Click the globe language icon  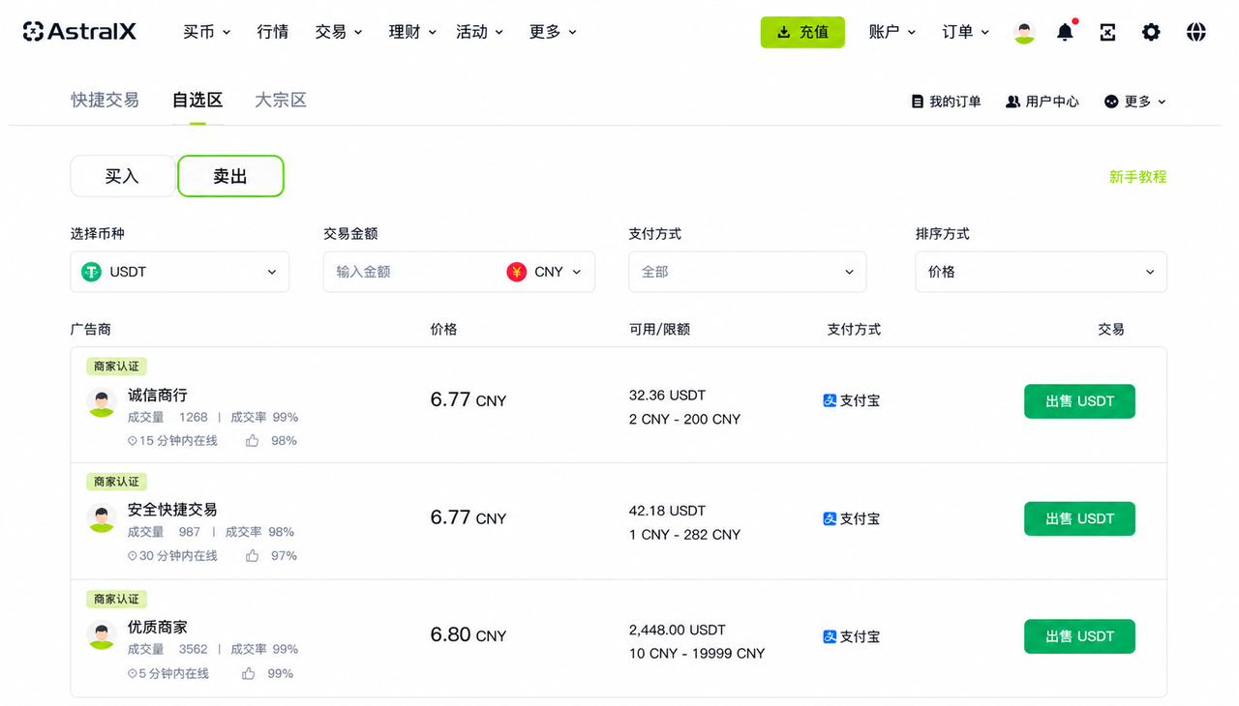pos(1196,32)
